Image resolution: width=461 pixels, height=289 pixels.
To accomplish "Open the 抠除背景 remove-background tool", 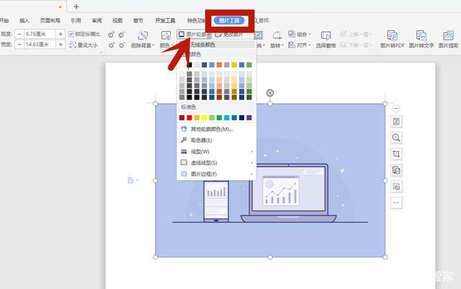I will coord(143,40).
